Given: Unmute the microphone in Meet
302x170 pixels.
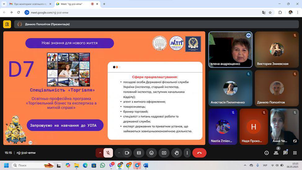Looking at the screenshot, I should (108, 153).
